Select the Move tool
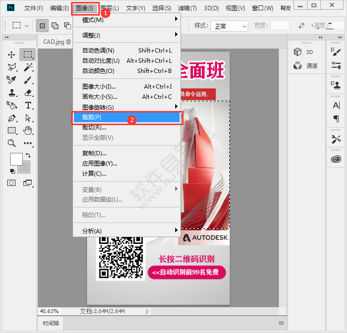 tap(12, 55)
